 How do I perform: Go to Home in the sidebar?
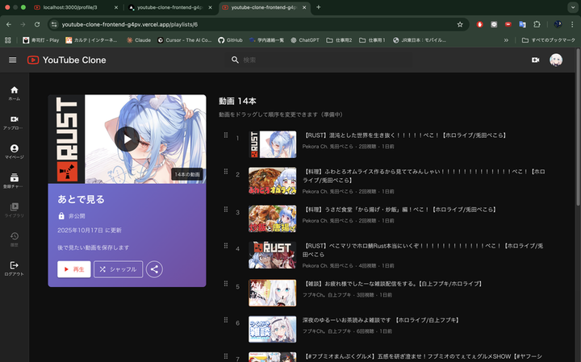15,94
